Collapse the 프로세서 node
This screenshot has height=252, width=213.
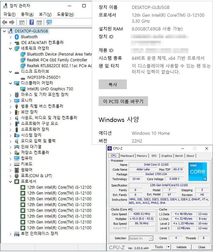coord(10,181)
